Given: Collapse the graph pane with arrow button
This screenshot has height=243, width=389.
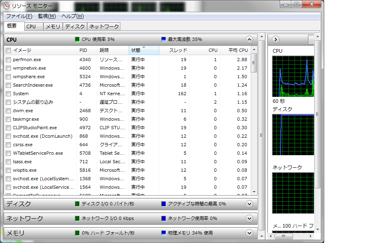Looking at the screenshot, I should [276, 39].
